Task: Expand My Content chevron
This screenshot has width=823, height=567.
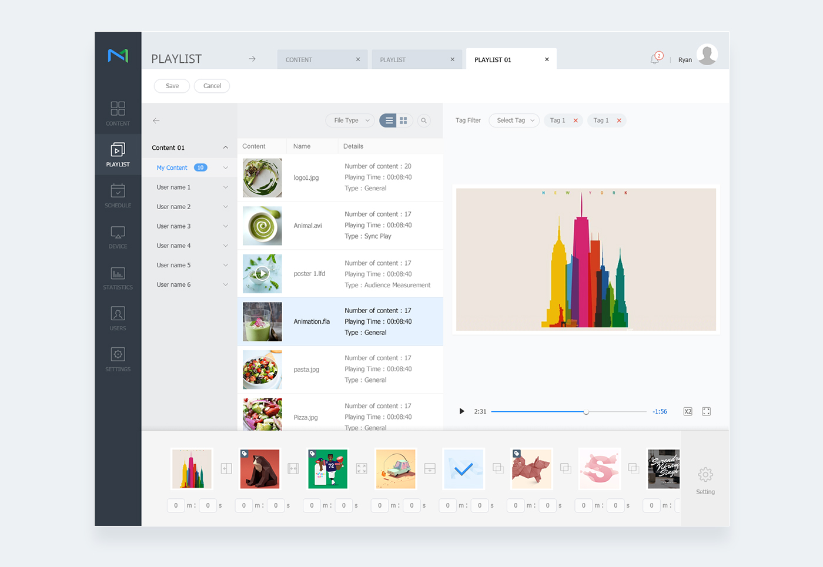Action: [x=226, y=168]
